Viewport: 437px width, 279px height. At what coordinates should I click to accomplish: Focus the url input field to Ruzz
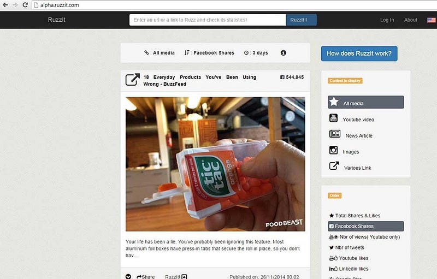(x=208, y=20)
